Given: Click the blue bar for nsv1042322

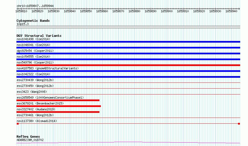Looking at the screenshot, I should (128, 77).
